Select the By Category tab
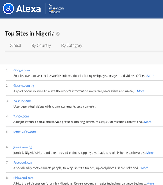Viewport: 163px width, 185px height. pos(72,46)
